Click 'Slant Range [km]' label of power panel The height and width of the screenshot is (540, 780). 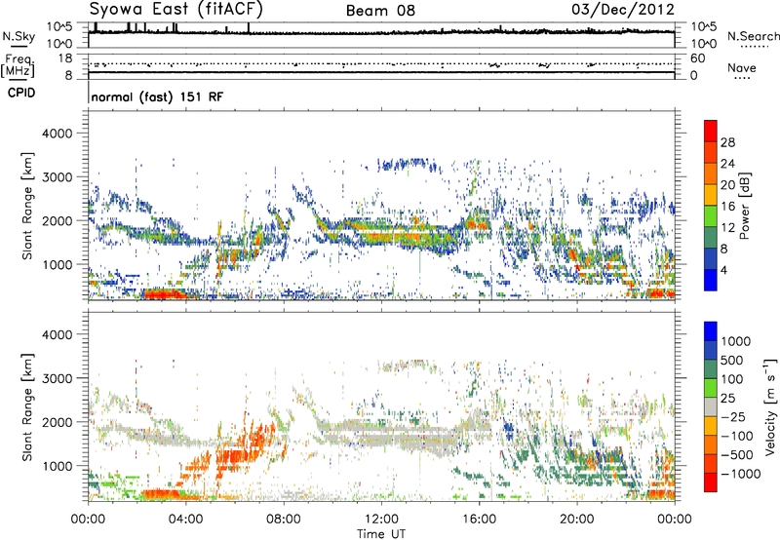[27, 206]
